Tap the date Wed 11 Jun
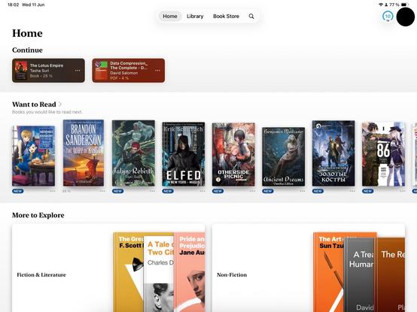This screenshot has height=312, width=417. (x=33, y=5)
